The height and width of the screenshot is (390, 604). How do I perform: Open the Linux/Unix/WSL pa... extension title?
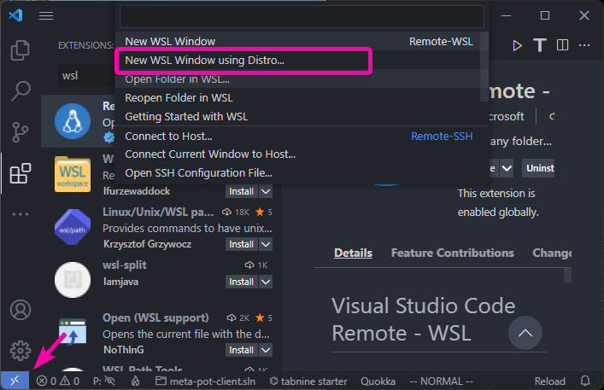[158, 212]
